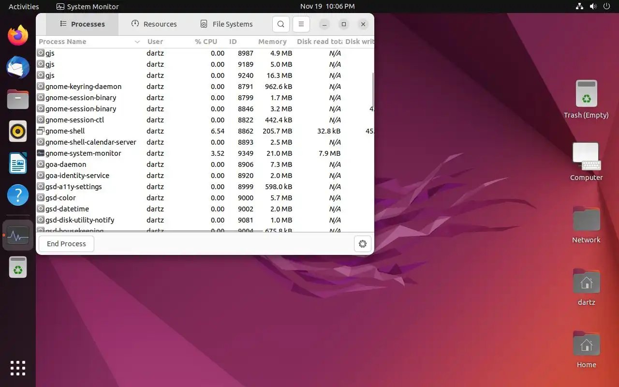Select Home desktop icon

point(586,349)
